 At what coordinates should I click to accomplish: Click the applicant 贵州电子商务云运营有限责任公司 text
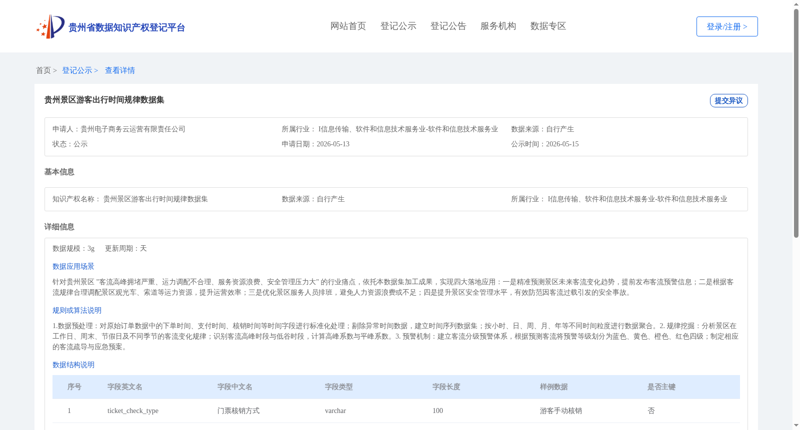133,129
